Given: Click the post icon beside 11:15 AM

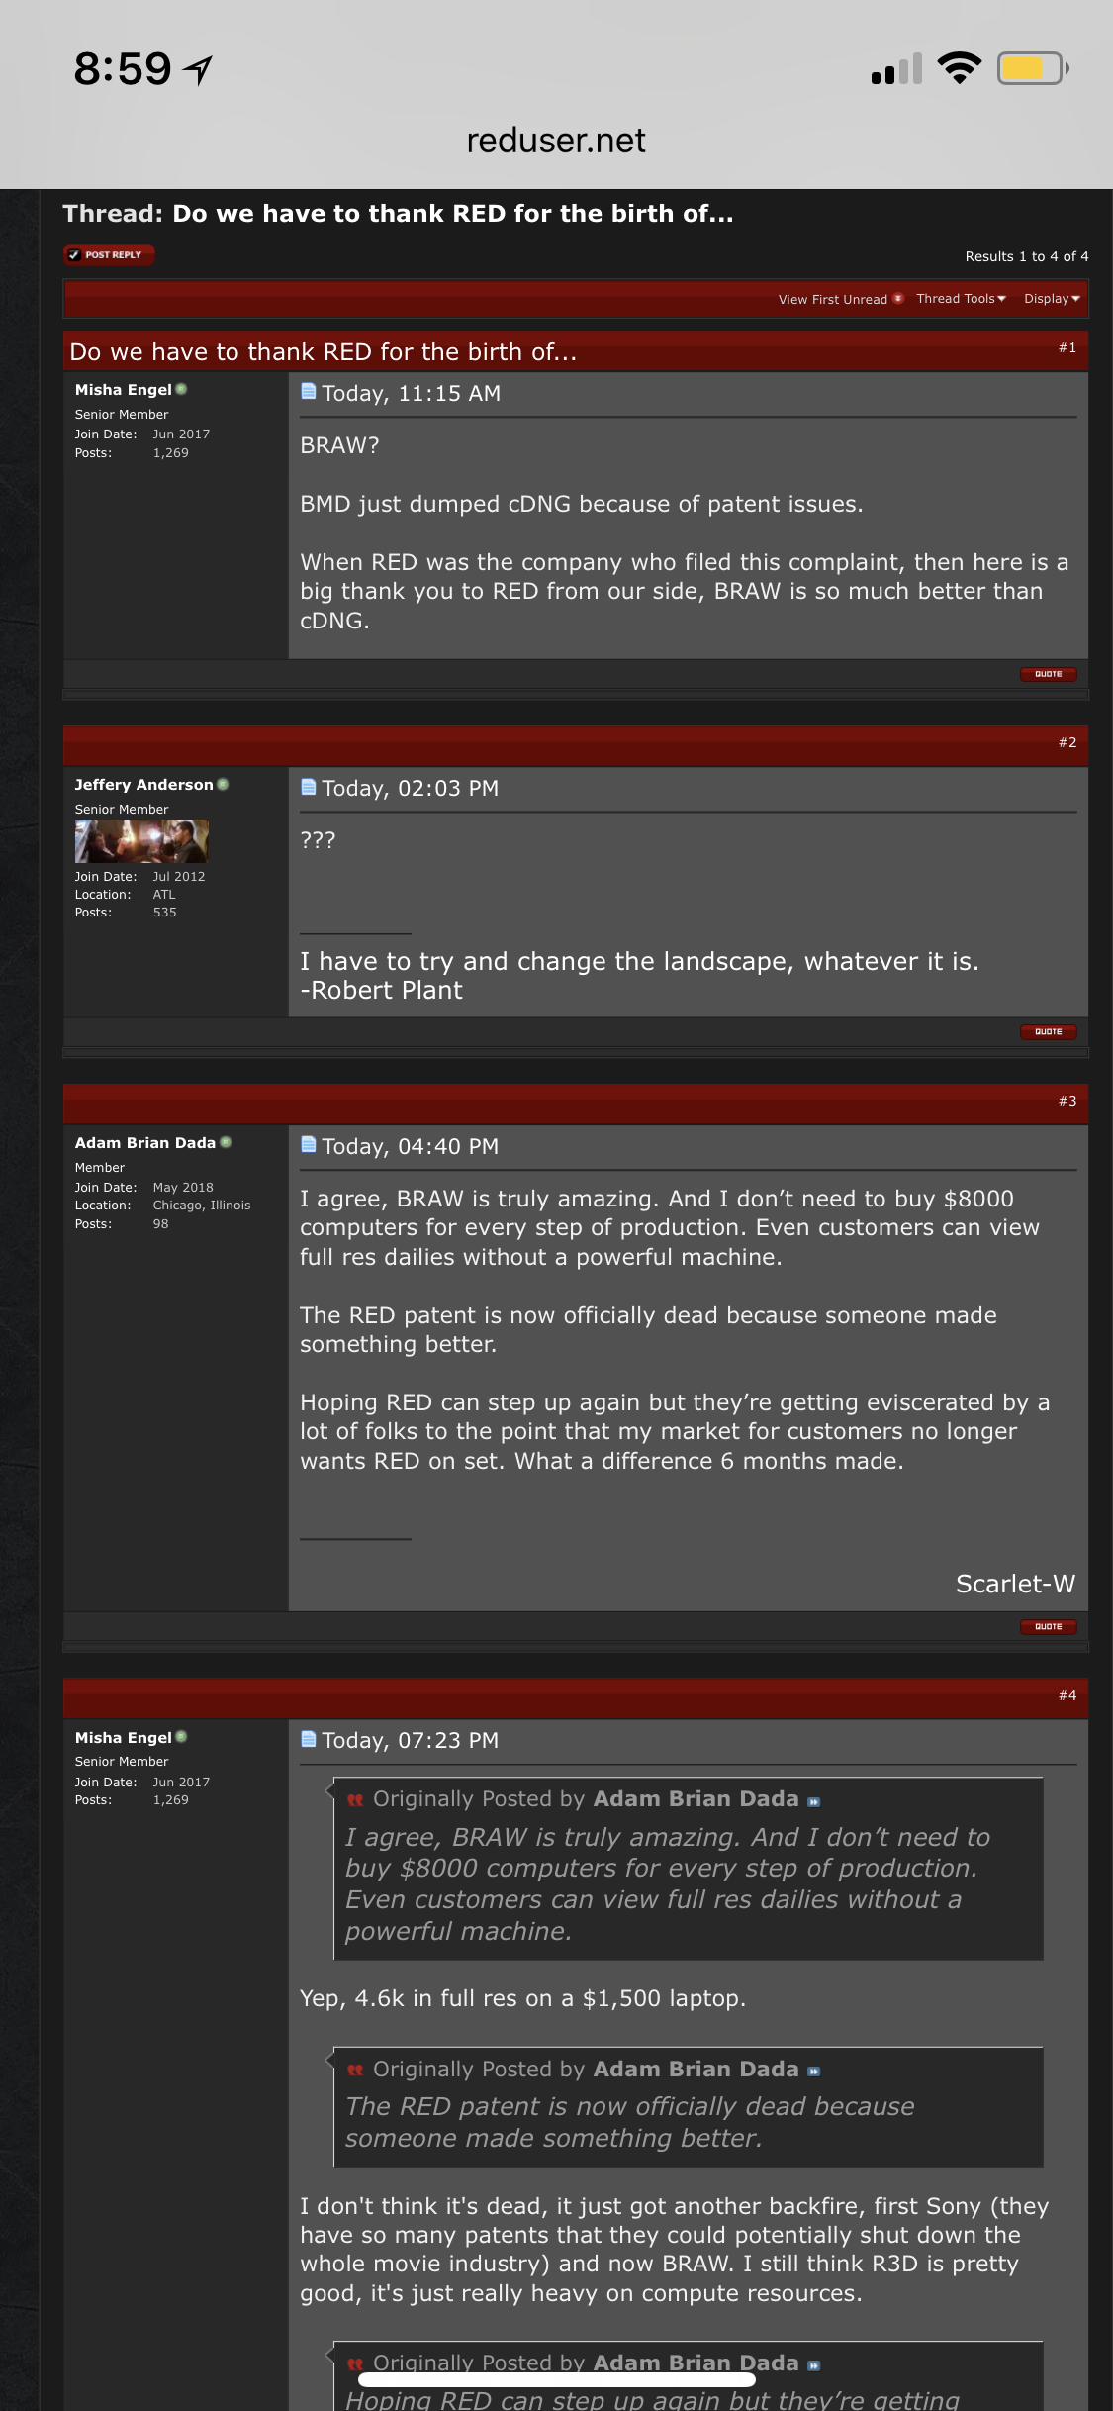Looking at the screenshot, I should tap(309, 391).
